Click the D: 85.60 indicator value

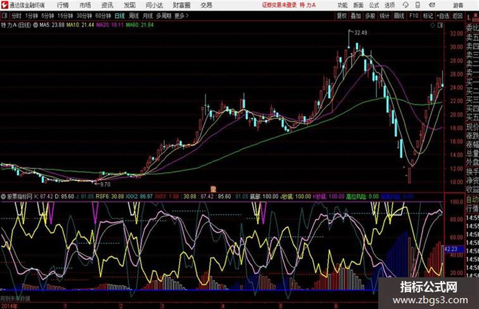(x=64, y=196)
